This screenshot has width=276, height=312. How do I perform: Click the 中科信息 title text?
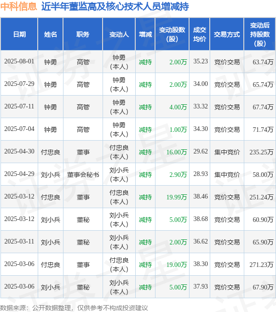(x=18, y=6)
